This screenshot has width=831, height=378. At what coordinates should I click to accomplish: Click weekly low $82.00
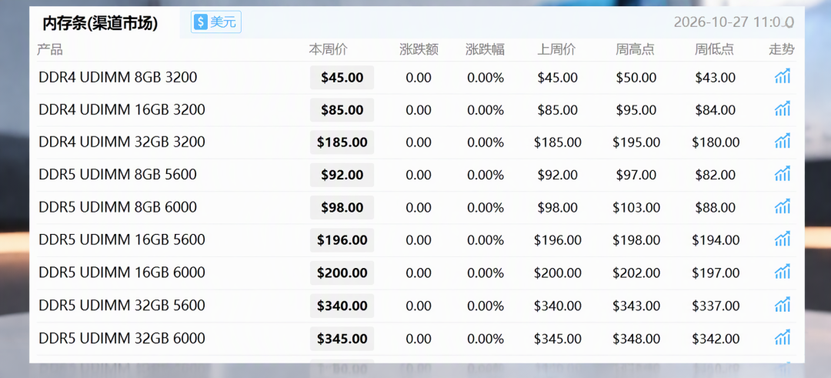716,175
